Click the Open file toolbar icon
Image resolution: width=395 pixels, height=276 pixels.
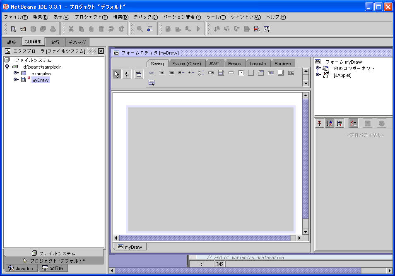tap(23, 29)
